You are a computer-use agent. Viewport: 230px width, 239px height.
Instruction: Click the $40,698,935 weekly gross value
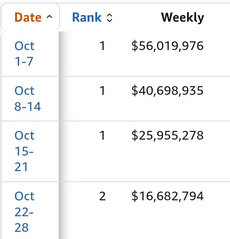click(167, 91)
